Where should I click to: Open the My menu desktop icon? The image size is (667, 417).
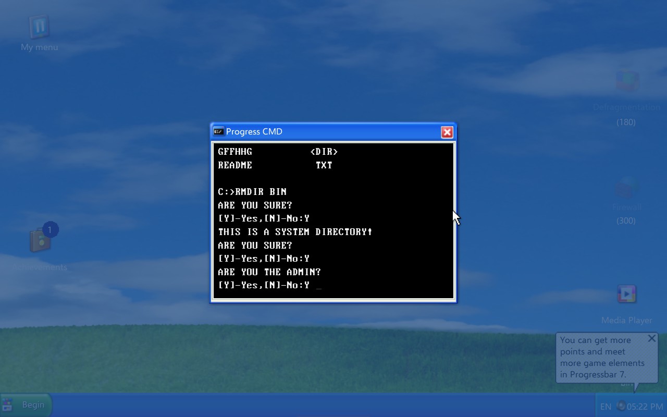(39, 27)
